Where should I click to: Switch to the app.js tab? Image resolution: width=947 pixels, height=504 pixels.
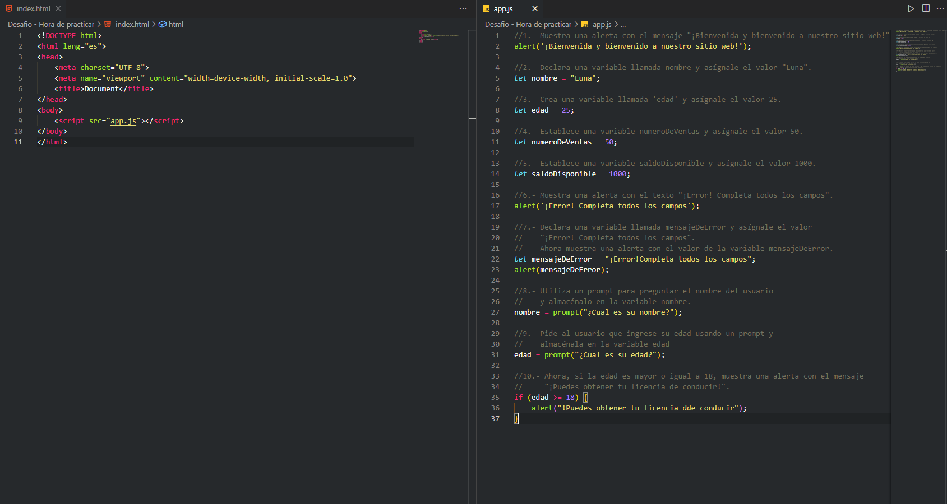(503, 8)
